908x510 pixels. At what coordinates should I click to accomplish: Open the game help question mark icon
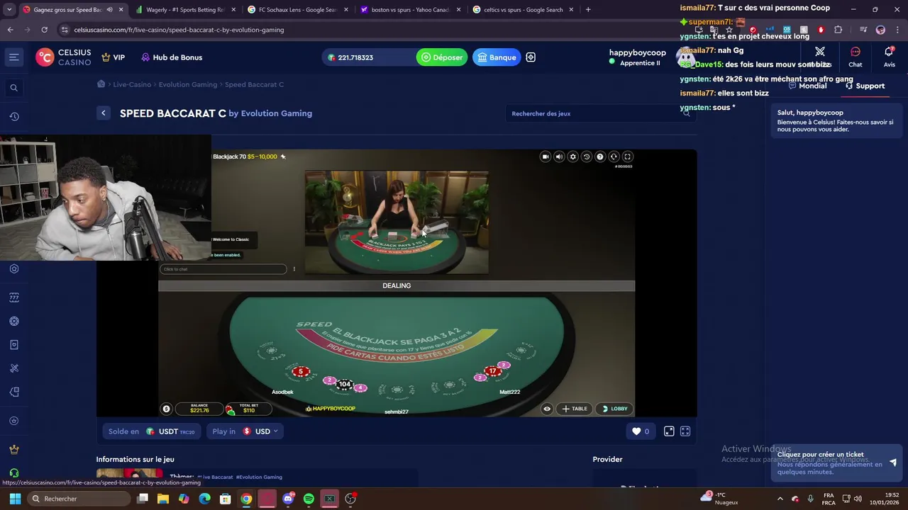click(600, 157)
